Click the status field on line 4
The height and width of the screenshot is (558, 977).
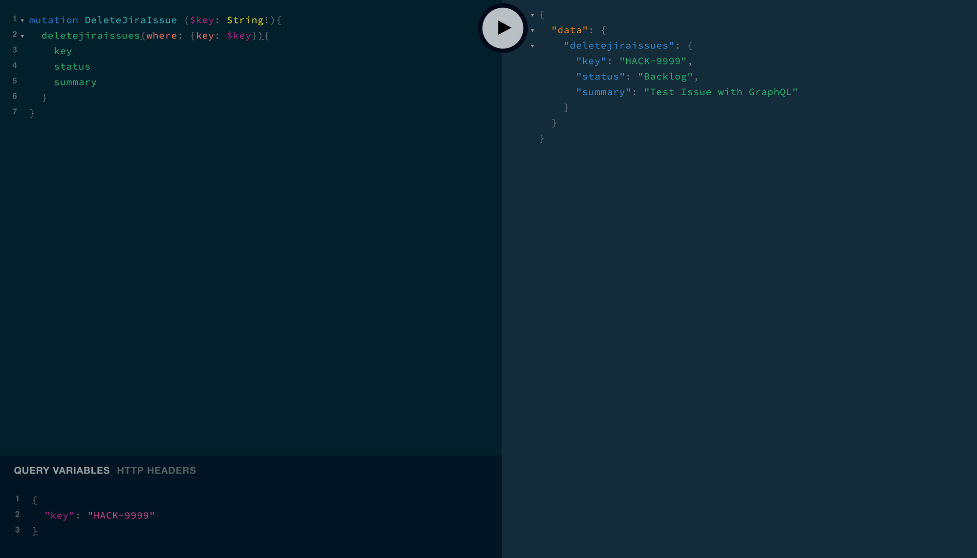(x=72, y=66)
